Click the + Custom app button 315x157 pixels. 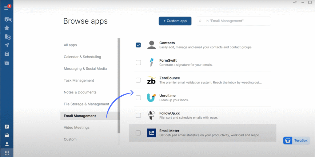pyautogui.click(x=175, y=21)
